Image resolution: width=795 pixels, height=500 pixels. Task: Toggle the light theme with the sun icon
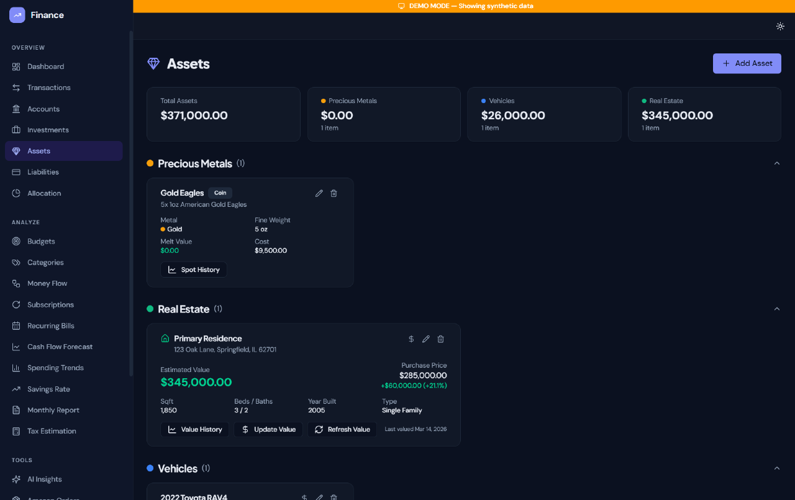[780, 26]
